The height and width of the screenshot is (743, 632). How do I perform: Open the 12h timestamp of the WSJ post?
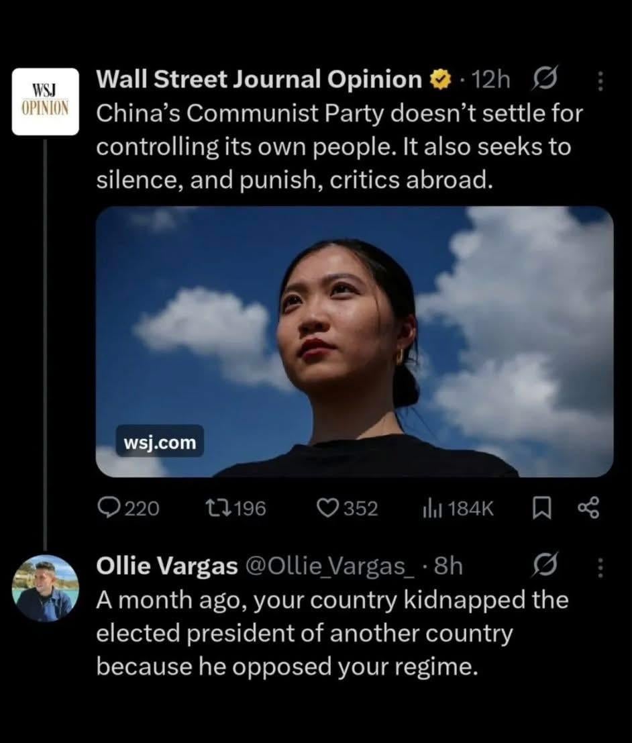pos(490,81)
